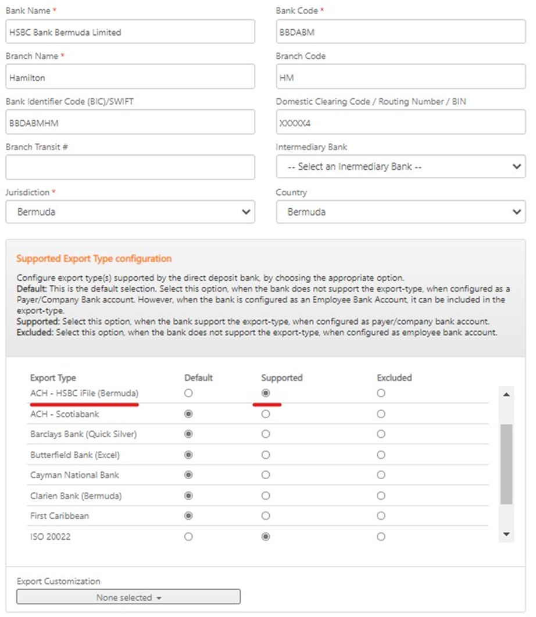Mark Barclays Bank (Quick Silver) as Excluded
536x617 pixels.
coord(381,434)
